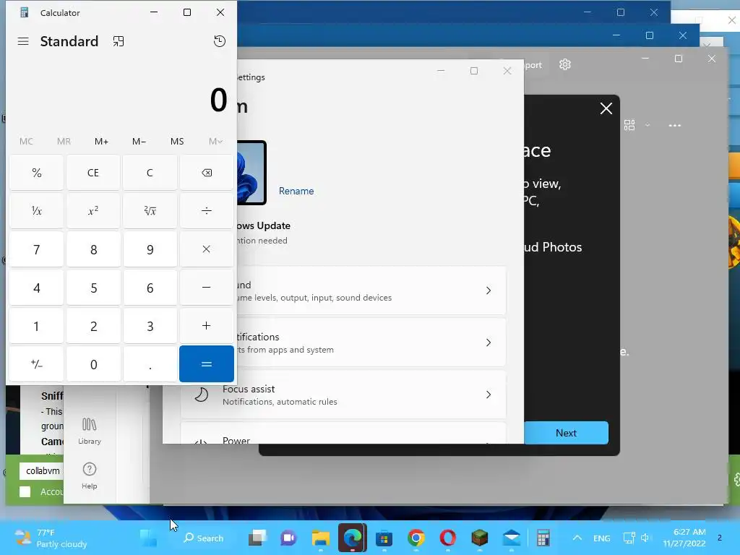Click digit 7 on Calculator
The width and height of the screenshot is (740, 555).
pos(36,249)
